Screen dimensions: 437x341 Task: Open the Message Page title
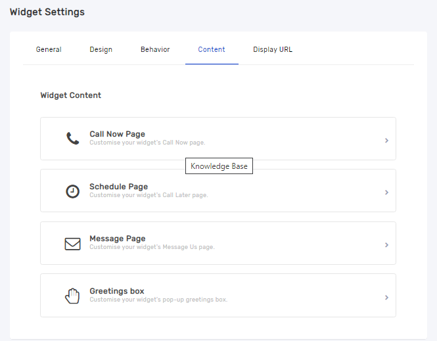click(x=117, y=239)
